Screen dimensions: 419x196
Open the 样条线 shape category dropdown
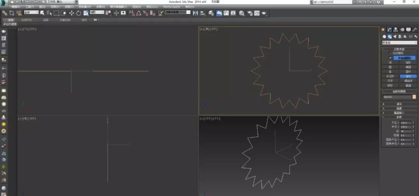(x=399, y=42)
